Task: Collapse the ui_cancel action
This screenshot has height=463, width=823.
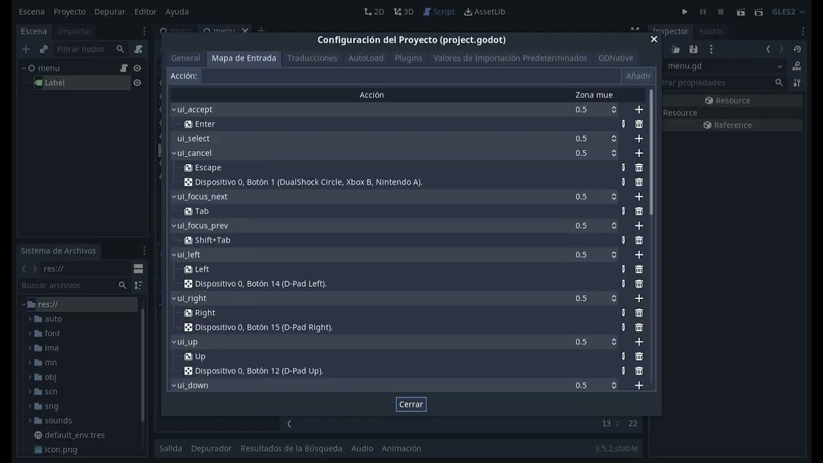Action: (174, 153)
